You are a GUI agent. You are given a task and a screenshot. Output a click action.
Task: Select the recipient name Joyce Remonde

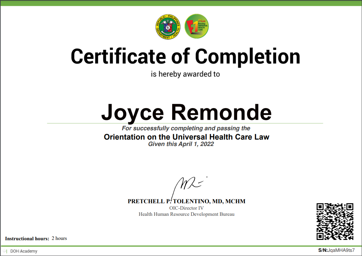tap(186, 113)
